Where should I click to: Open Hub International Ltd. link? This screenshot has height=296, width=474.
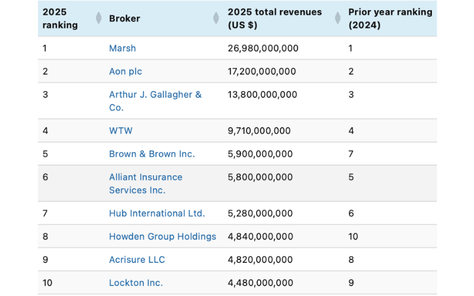pyautogui.click(x=157, y=214)
